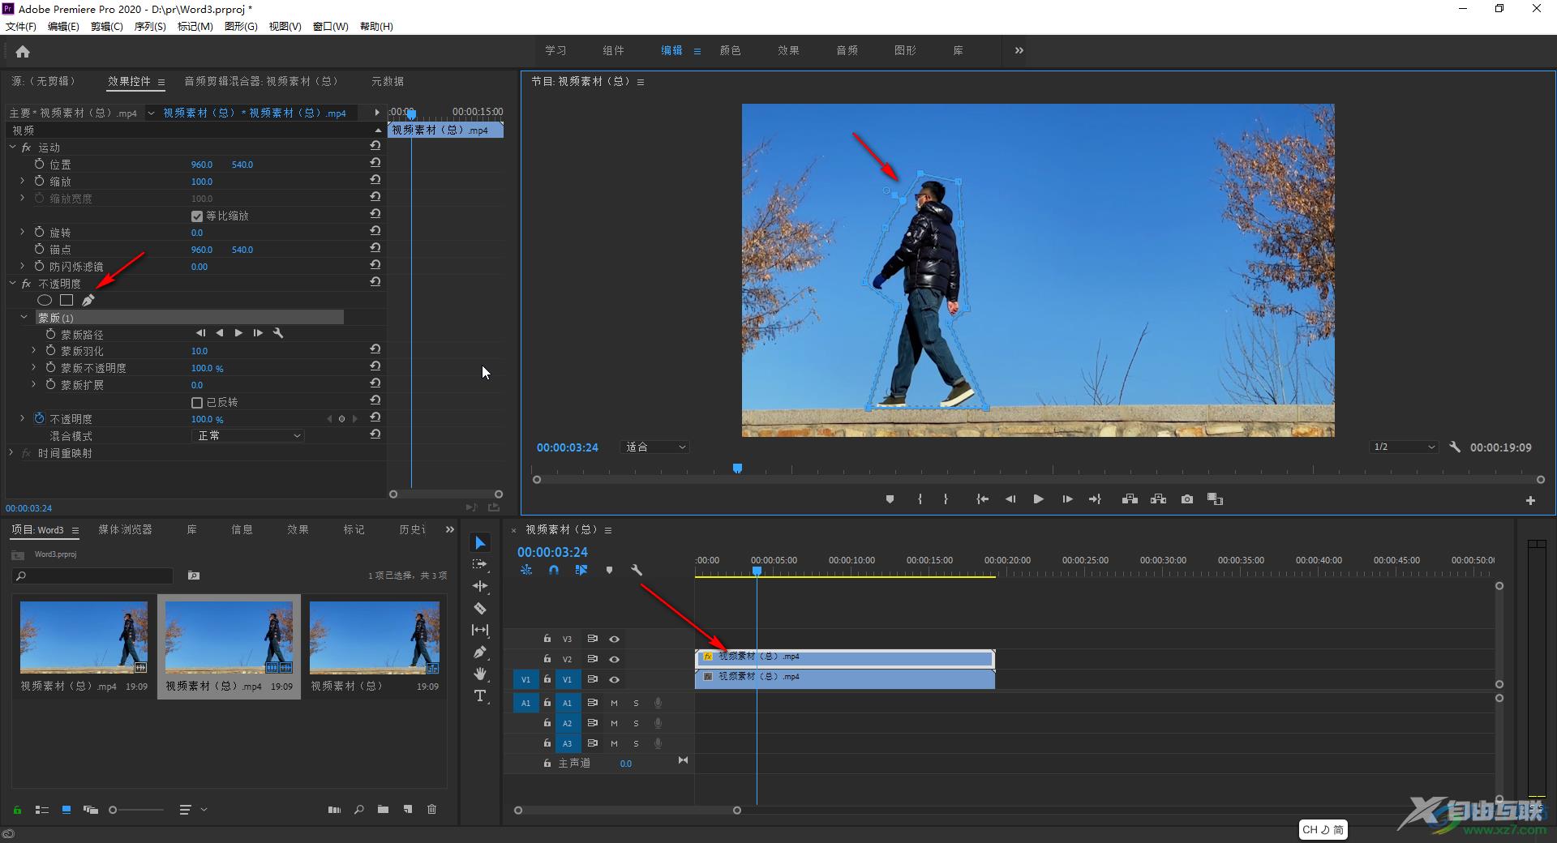1557x843 pixels.
Task: Collapse the Opacity (不透明度) effect group
Action: [x=12, y=283]
